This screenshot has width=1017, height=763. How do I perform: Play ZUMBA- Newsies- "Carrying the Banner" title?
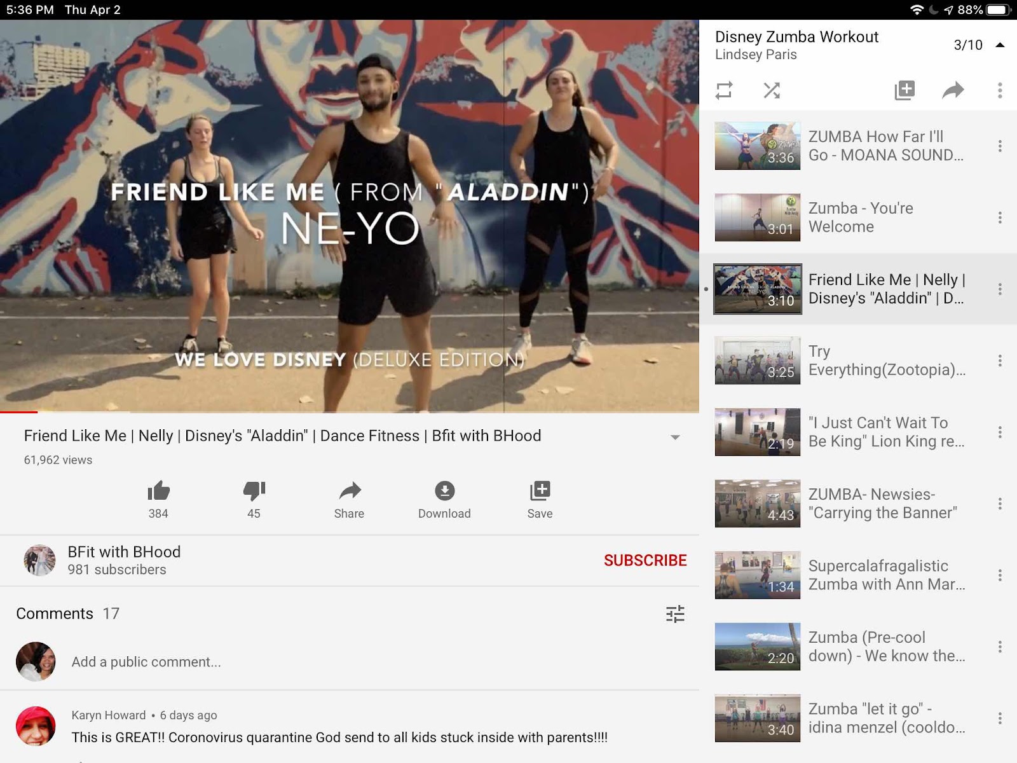click(882, 504)
